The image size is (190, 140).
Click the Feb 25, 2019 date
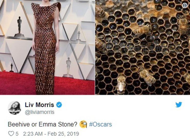pyautogui.click(x=63, y=134)
